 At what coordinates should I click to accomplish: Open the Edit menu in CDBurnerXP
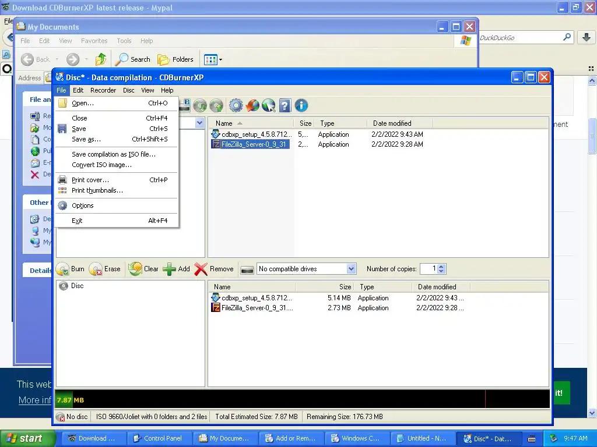[x=78, y=90]
